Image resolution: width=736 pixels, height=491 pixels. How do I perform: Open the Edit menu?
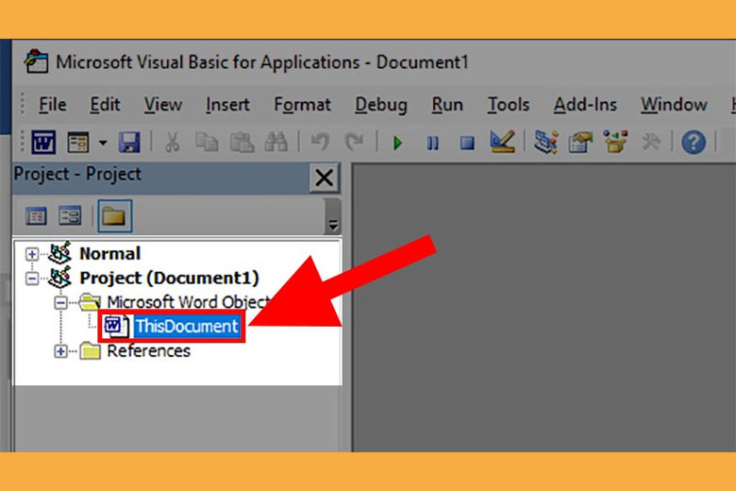105,104
